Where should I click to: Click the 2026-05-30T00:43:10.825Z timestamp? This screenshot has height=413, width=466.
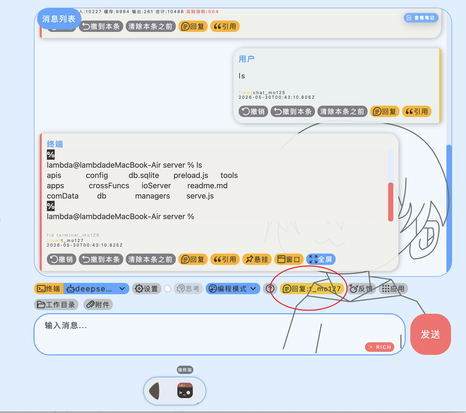coord(85,245)
